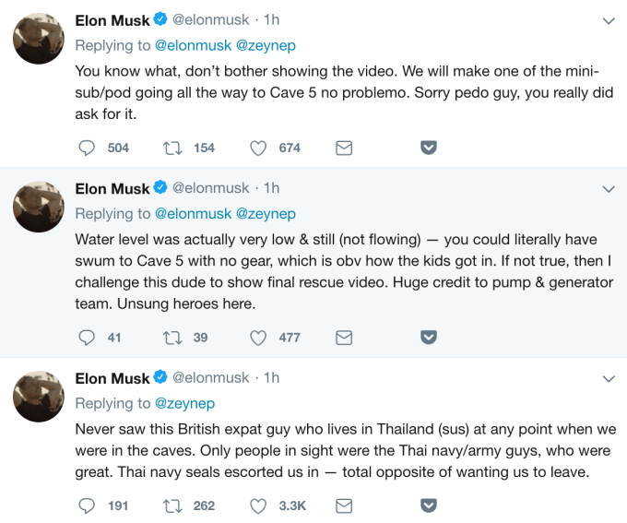Like the tweet with 477 likes
This screenshot has width=627, height=523.
[259, 337]
